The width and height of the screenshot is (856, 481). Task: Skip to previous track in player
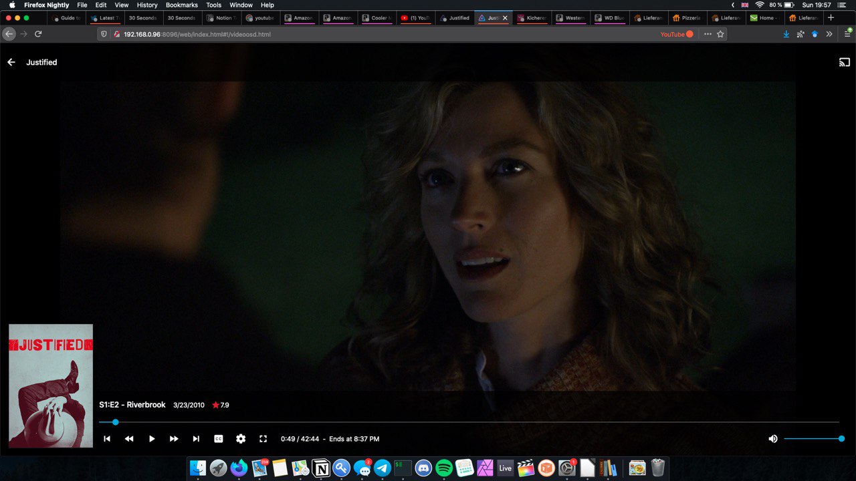tap(106, 439)
